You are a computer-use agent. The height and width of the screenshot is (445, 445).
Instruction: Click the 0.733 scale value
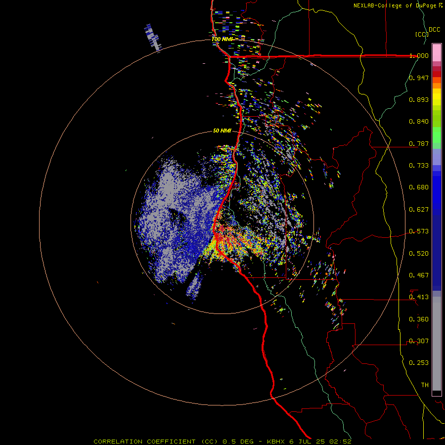[x=419, y=166]
